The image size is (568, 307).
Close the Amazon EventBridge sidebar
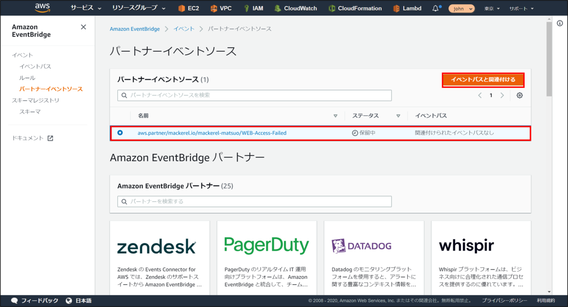tap(83, 27)
